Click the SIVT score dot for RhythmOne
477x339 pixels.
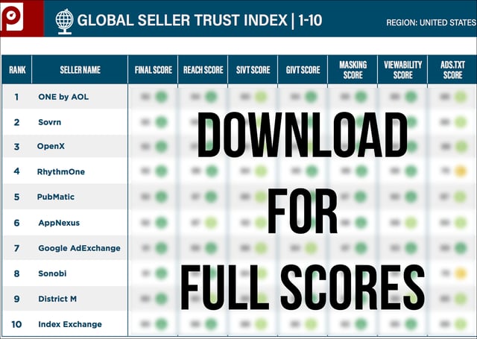coord(261,171)
